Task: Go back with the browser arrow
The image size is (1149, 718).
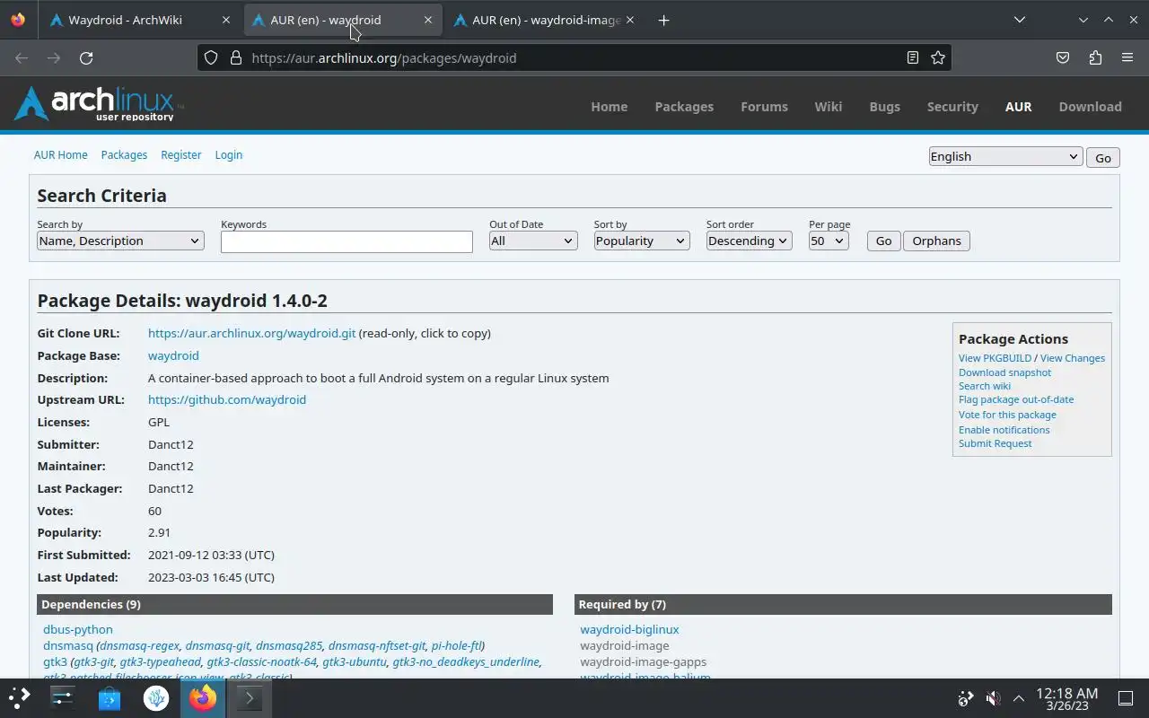Action: coord(22,57)
